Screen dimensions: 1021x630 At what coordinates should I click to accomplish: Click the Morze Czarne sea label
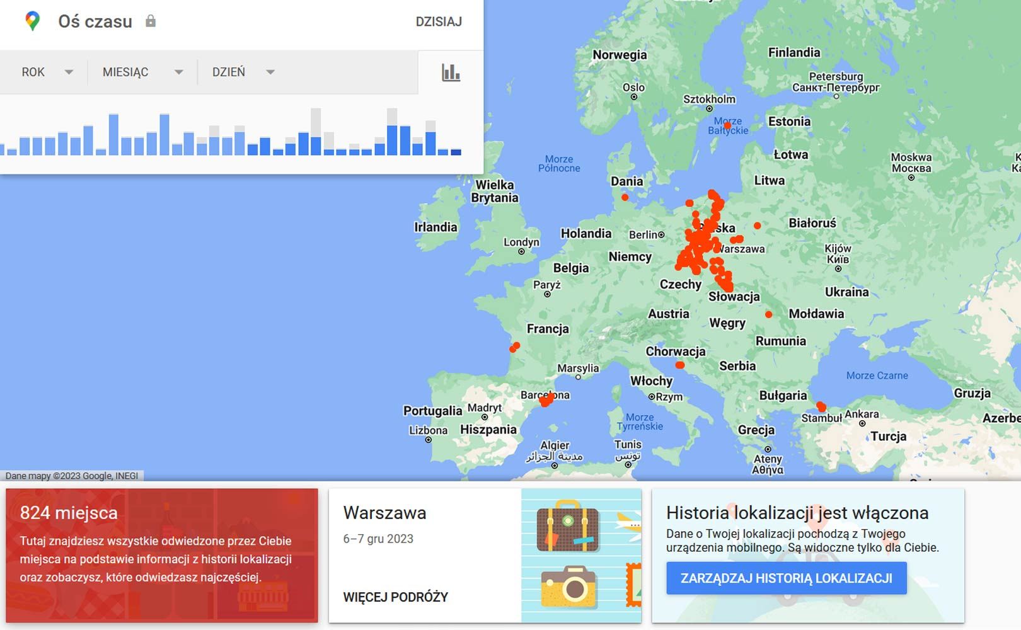click(x=877, y=375)
